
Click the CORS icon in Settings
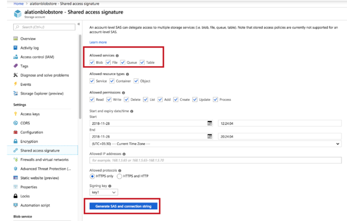point(15,123)
